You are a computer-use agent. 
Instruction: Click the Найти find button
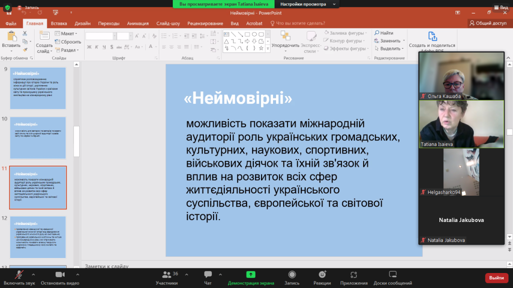[384, 33]
